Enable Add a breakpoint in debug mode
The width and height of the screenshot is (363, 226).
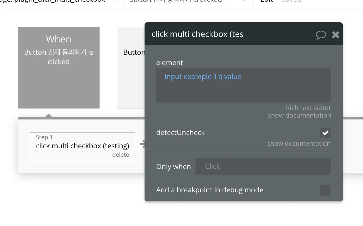pyautogui.click(x=325, y=190)
